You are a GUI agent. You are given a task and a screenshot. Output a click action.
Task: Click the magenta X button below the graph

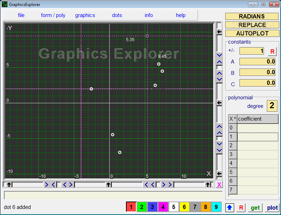tap(219, 184)
